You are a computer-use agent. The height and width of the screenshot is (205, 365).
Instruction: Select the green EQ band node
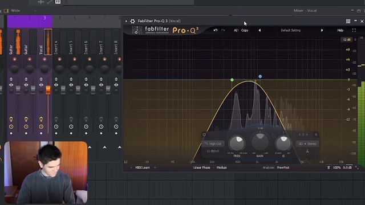coord(232,80)
